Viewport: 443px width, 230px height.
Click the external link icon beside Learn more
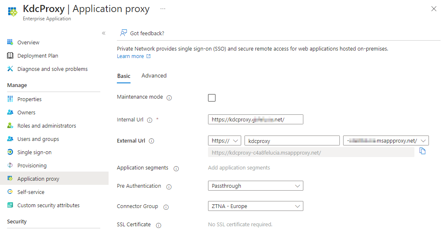pyautogui.click(x=149, y=56)
